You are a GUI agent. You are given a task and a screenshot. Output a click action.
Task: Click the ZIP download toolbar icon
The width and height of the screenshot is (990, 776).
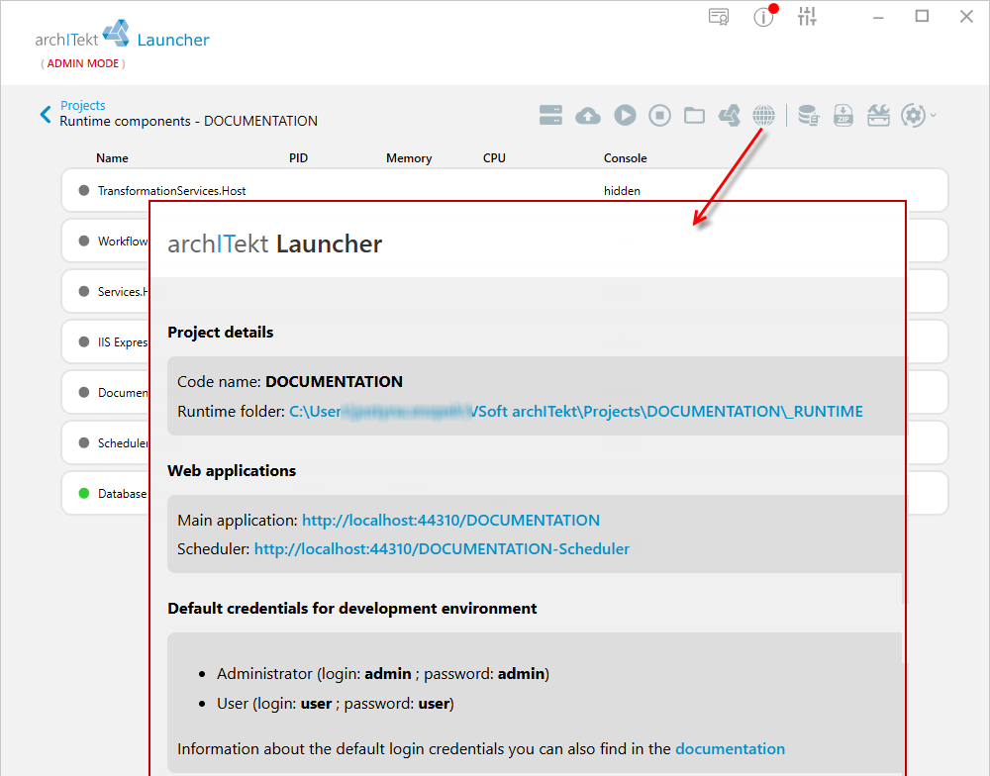(x=843, y=116)
